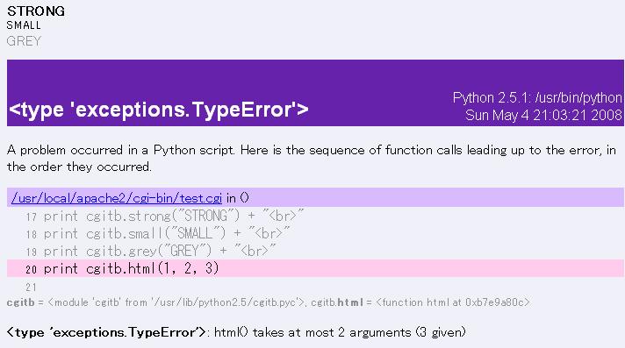The width and height of the screenshot is (625, 348).
Task: Open the /usr/local/apache2/cgi-bin/test.cgi link
Action: point(117,198)
